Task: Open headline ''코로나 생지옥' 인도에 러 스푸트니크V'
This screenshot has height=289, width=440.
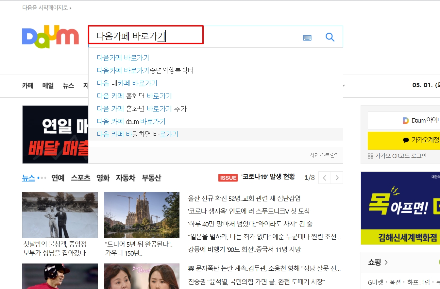Action: pyautogui.click(x=249, y=211)
